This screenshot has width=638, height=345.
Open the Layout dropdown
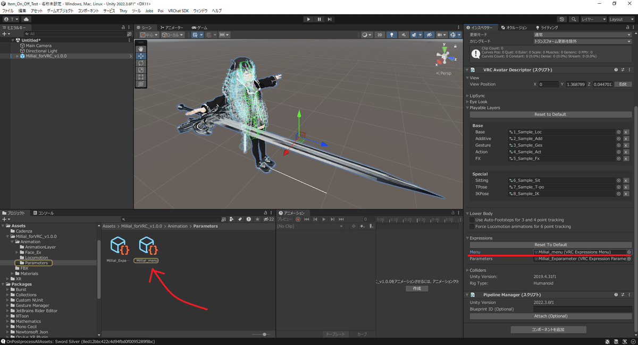[622, 19]
